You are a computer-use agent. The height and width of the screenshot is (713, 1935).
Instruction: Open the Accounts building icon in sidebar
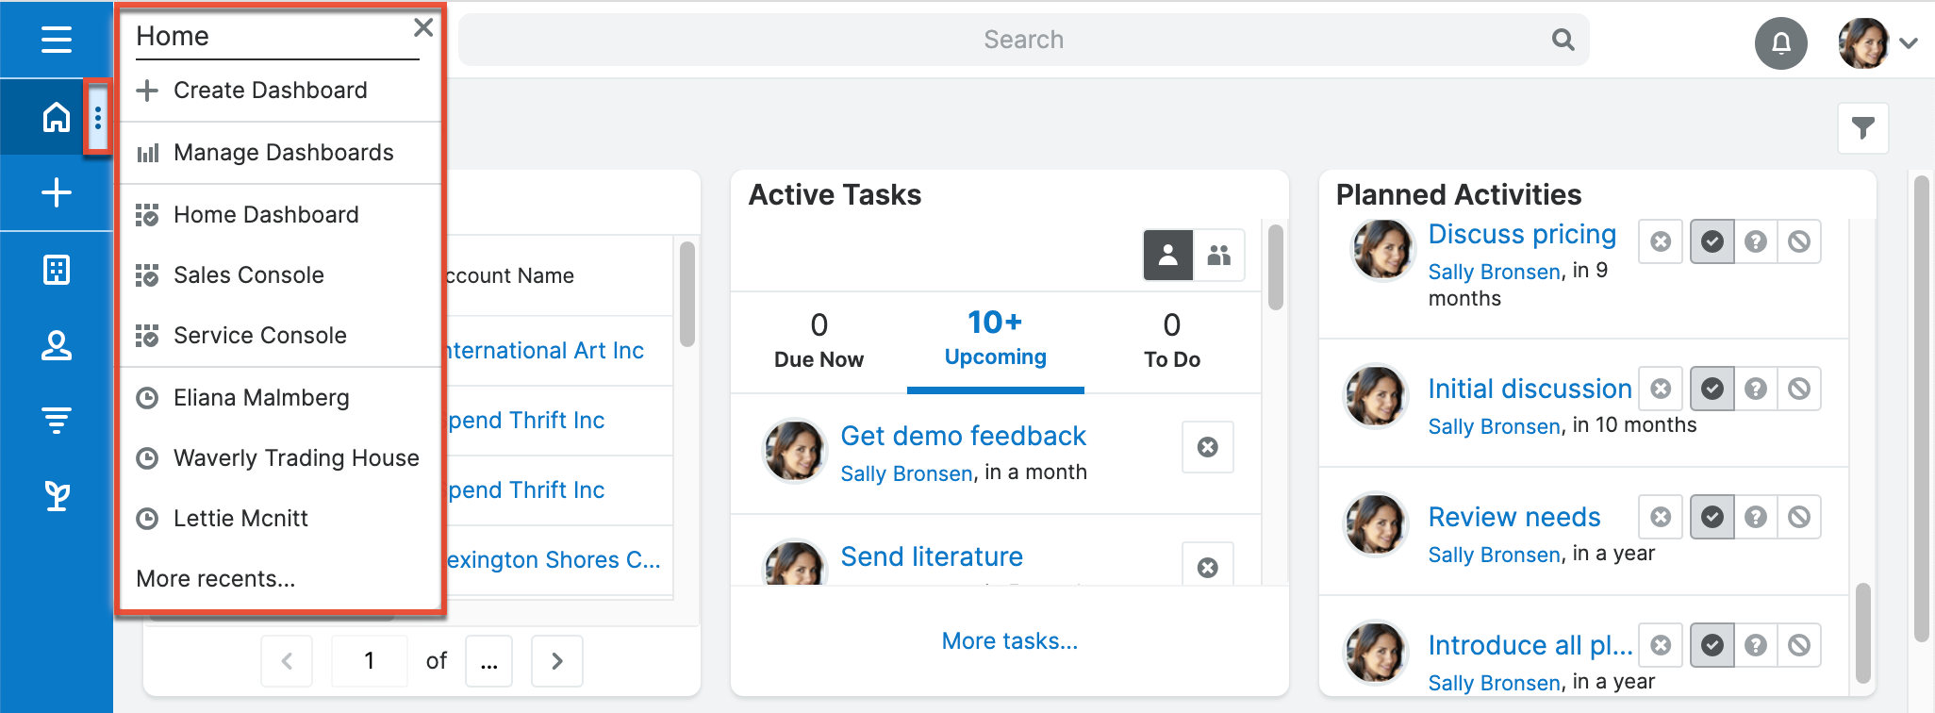(57, 270)
